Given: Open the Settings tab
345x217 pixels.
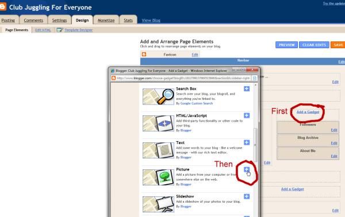Looking at the screenshot, I should (59, 20).
